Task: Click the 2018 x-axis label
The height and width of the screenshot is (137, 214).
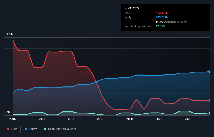Action: (x=71, y=119)
